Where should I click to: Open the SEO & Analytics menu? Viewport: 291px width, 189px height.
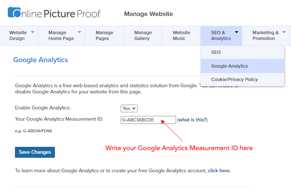tap(221, 36)
